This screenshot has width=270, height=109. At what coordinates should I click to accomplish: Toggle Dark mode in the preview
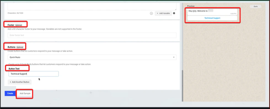pos(256,7)
